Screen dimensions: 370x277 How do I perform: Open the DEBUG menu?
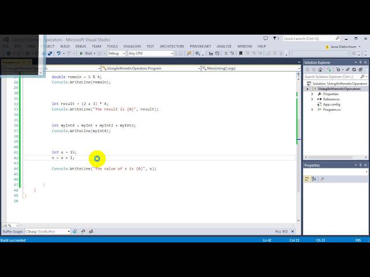click(81, 46)
